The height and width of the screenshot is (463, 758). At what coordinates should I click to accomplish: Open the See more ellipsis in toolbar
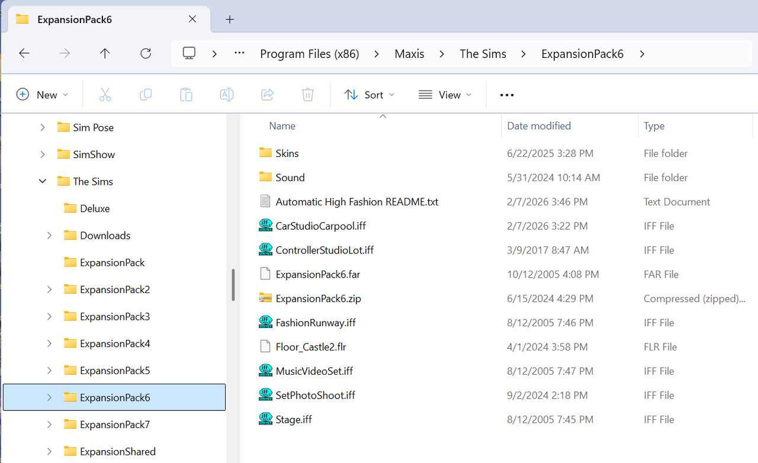507,95
